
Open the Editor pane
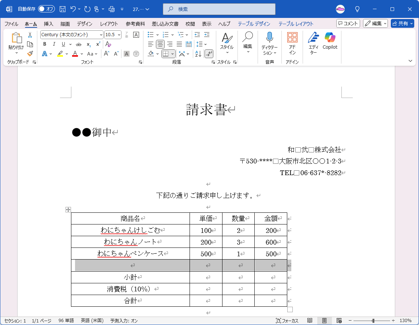314,43
